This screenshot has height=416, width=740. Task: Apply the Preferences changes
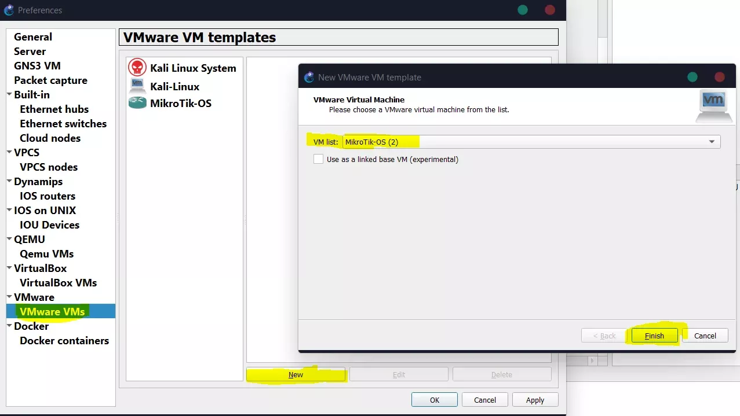[535, 400]
